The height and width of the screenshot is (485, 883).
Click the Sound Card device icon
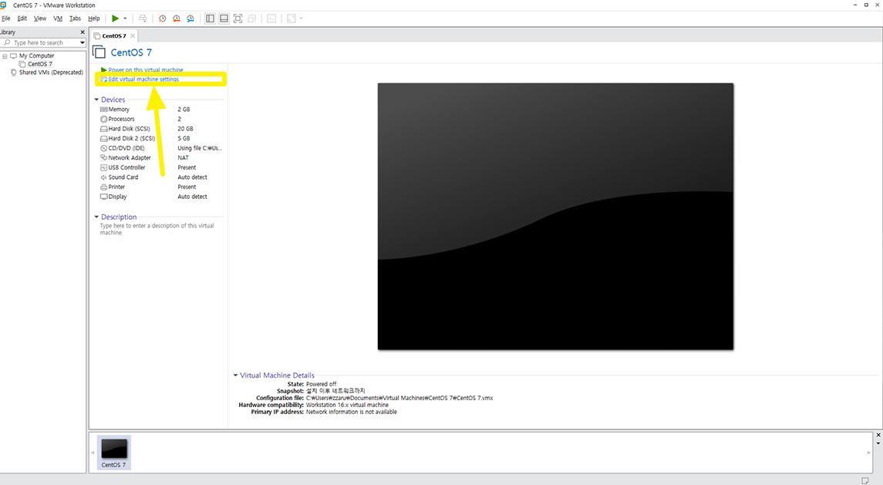[x=103, y=177]
